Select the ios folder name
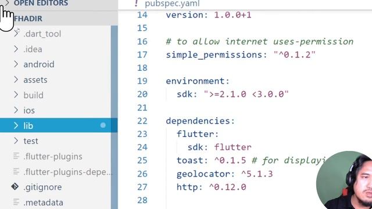Screen dimensions: 372x209 pos(29,110)
